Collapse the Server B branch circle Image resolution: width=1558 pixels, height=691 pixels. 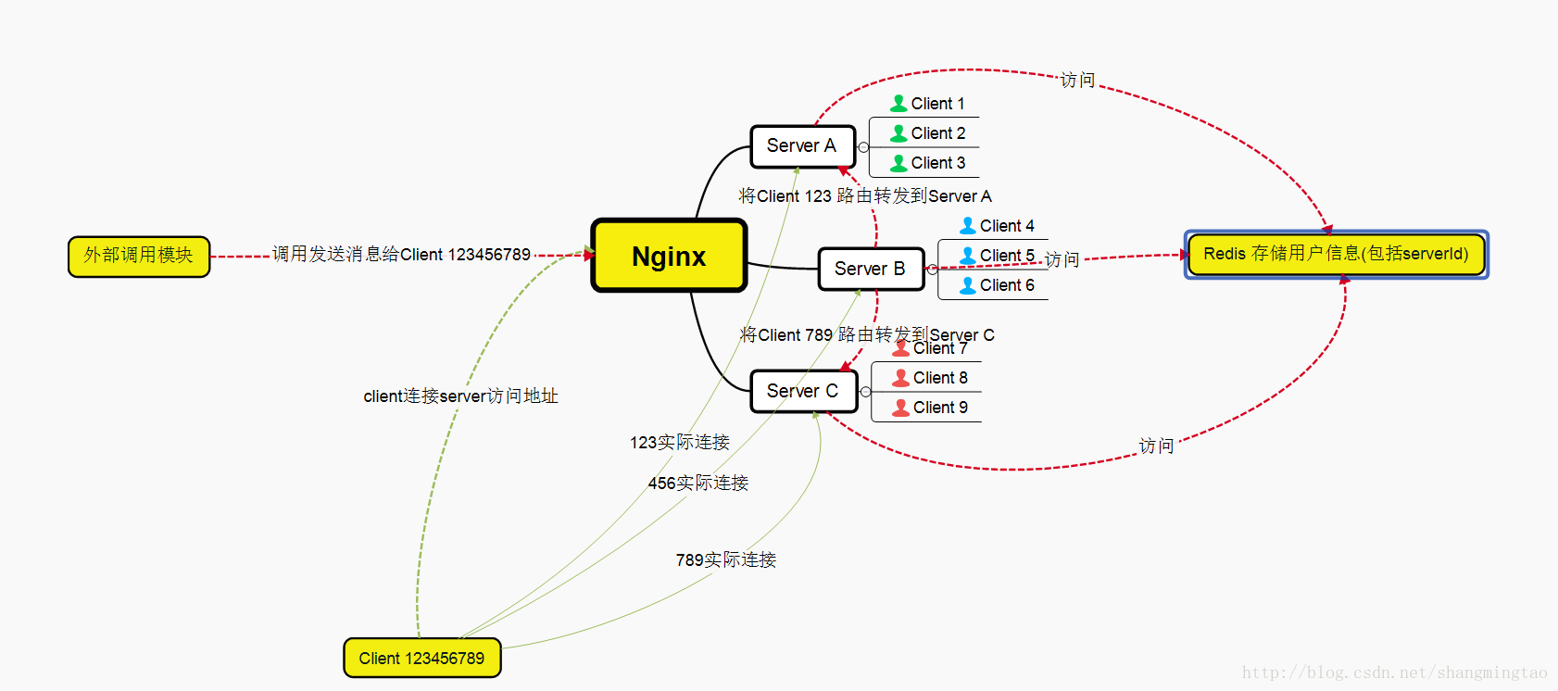(x=932, y=270)
